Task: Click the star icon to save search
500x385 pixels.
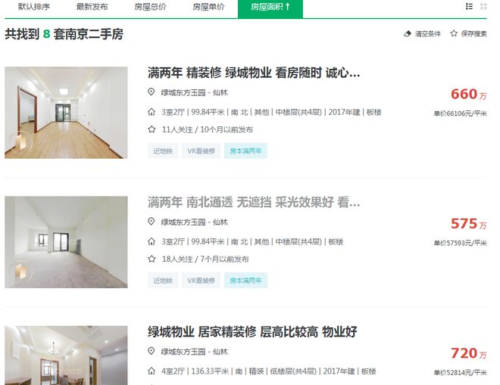Action: [x=454, y=33]
